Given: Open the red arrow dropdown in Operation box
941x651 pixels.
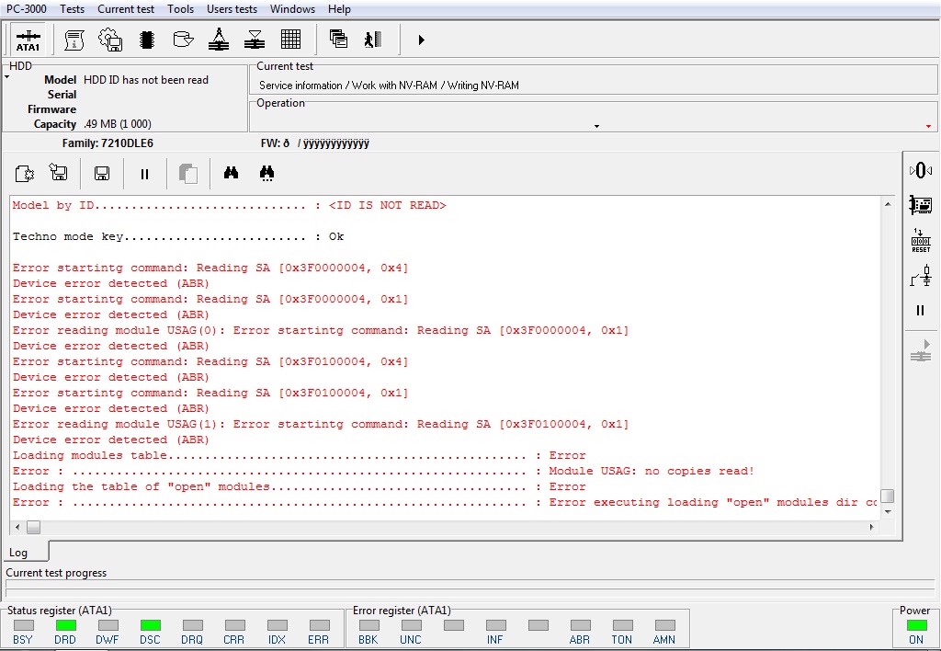Looking at the screenshot, I should pyautogui.click(x=928, y=126).
